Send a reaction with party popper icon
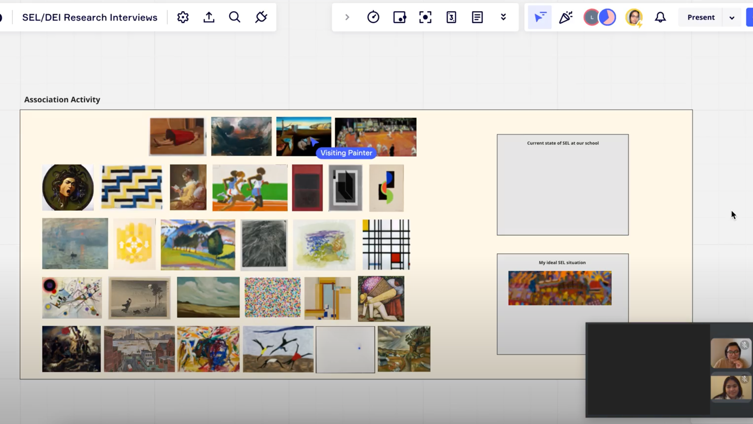This screenshot has width=753, height=424. 566,17
